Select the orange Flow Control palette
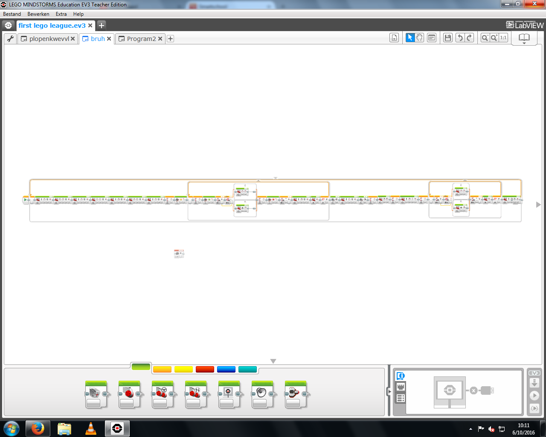 tap(162, 370)
